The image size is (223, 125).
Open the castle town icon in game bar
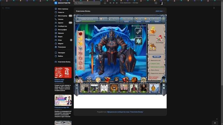[x=80, y=80]
